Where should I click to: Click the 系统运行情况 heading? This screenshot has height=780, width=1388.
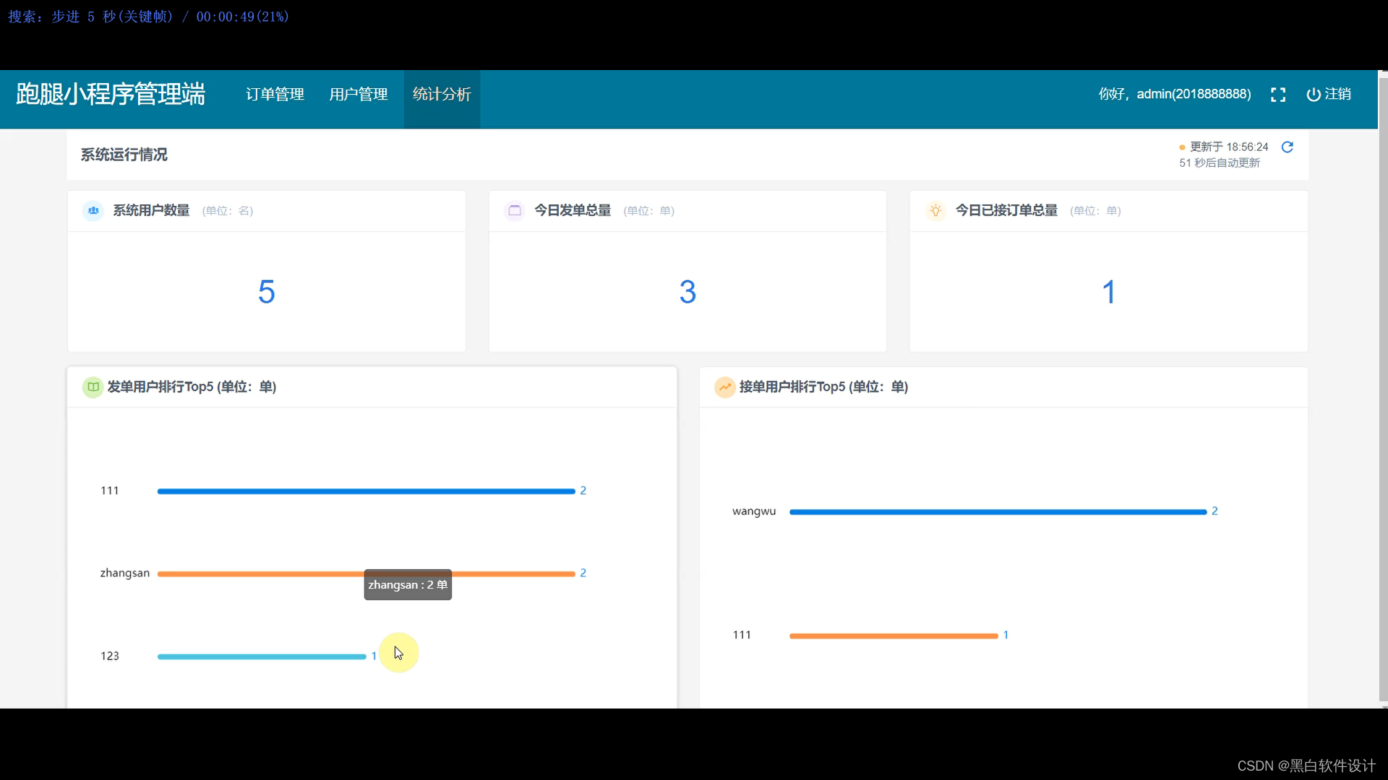[124, 155]
